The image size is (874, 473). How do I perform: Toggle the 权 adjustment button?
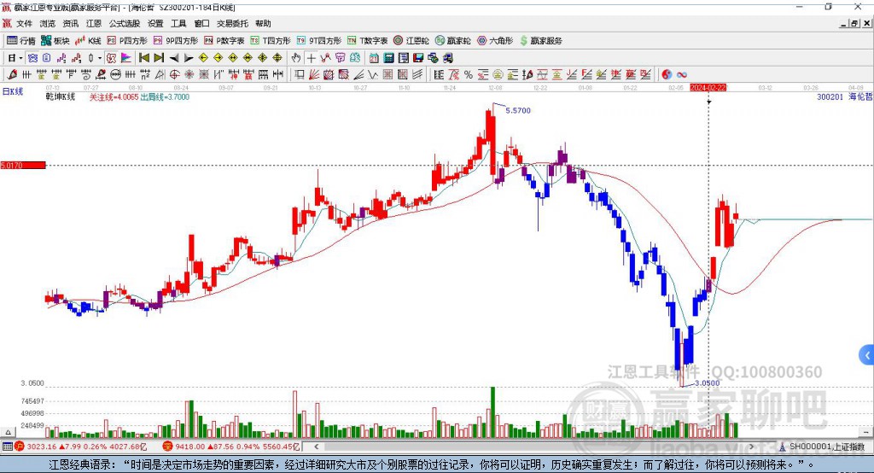click(112, 58)
